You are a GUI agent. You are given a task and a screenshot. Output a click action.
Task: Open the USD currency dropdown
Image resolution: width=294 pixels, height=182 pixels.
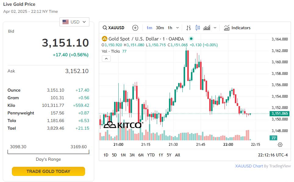(x=74, y=22)
